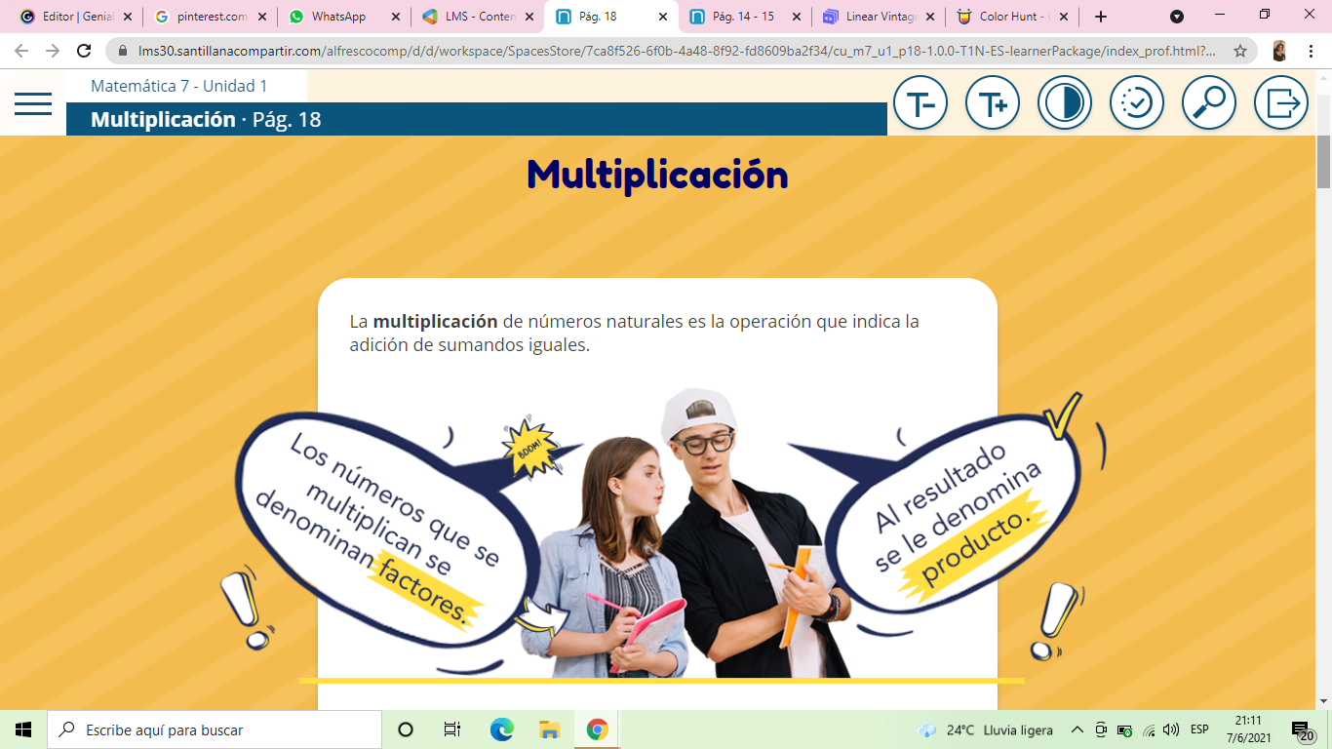Click the page vertical scrollbar thumb
Screen dimensions: 1332x749
[x=1323, y=161]
